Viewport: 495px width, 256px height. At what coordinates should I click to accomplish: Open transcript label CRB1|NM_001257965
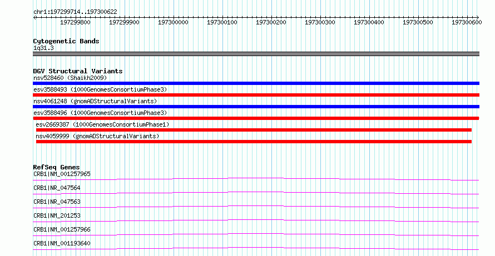click(62, 174)
